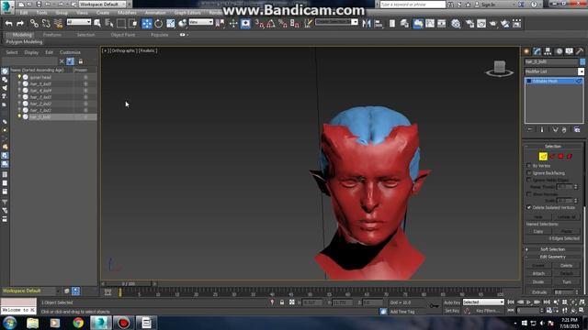Click the Delete button in Edit Geometry
The image size is (588, 330).
point(566,265)
